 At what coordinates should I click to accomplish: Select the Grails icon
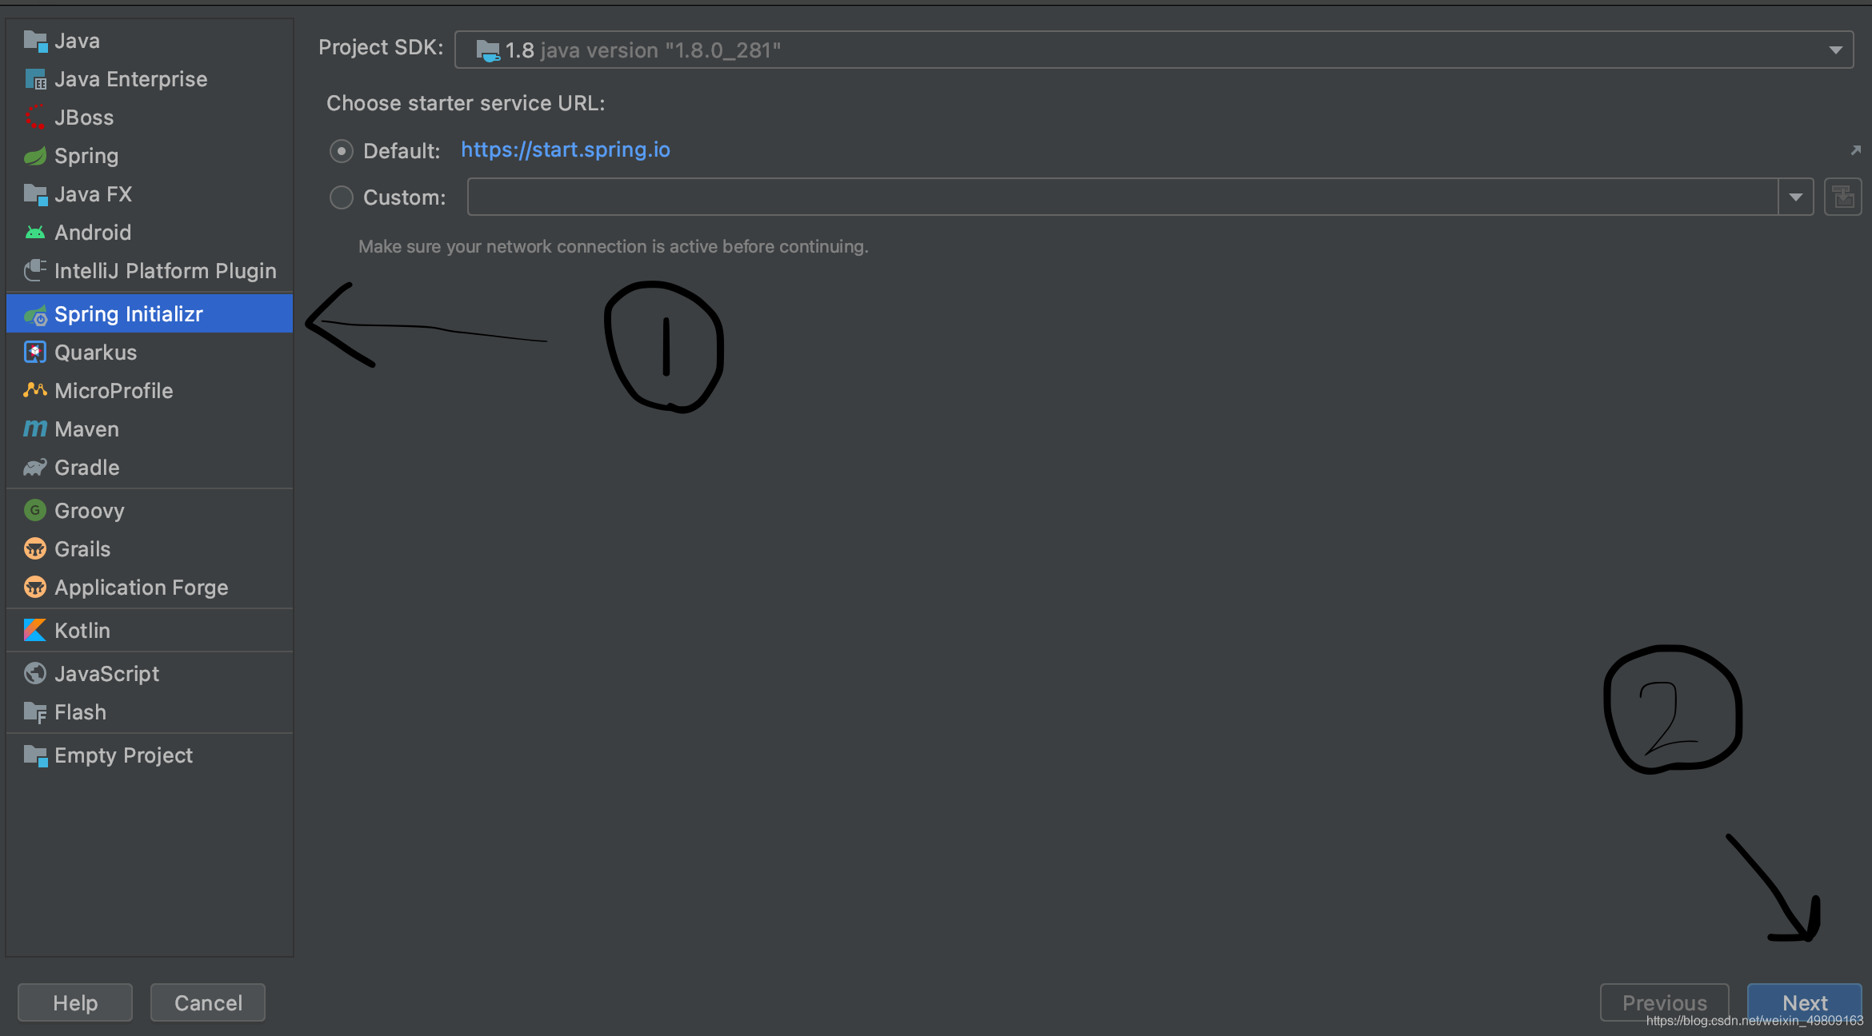[35, 549]
